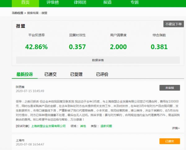Image resolution: width=186 pixels, height=150 pixels.
Task: Click the 其他 domain link
Action: click(83, 126)
